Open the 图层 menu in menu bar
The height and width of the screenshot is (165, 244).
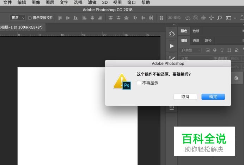50,2
